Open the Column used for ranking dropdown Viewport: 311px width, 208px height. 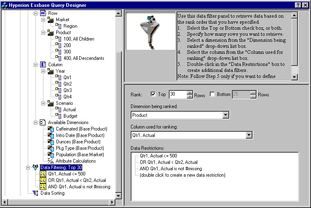(249, 135)
